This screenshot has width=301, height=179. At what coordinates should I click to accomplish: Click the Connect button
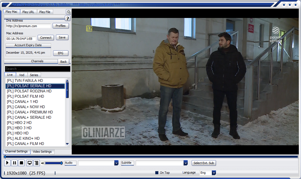pos(46,38)
